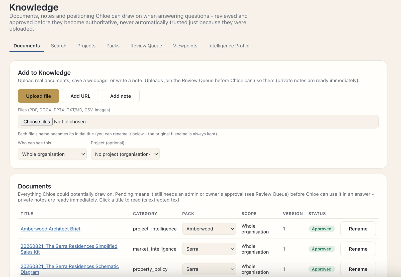This screenshot has height=277, width=401.
Task: Click the market_intelligence category cell
Action: 155,249
